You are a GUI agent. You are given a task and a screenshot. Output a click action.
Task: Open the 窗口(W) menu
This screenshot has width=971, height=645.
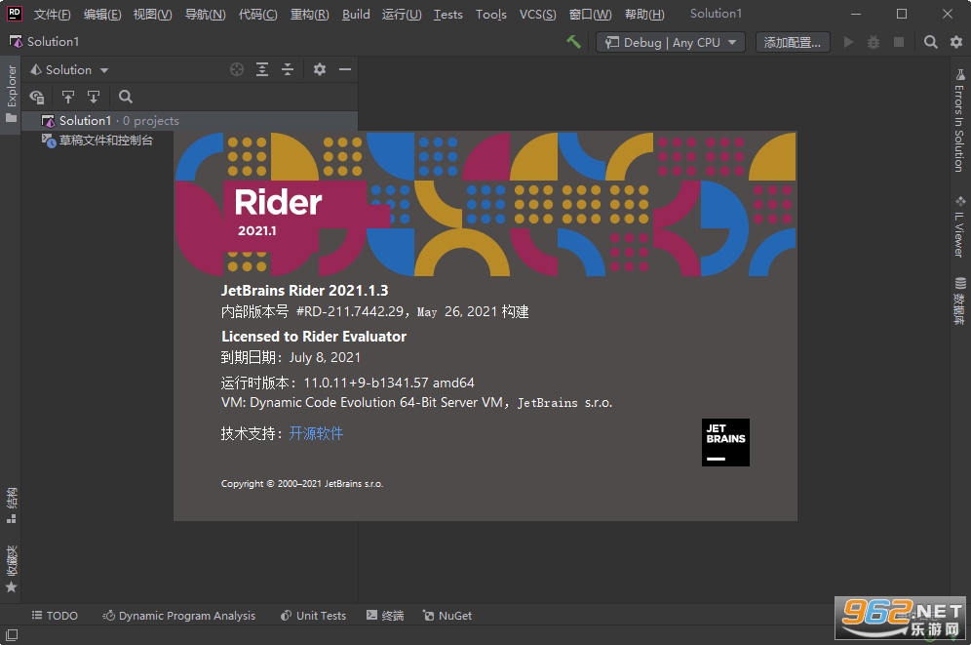pos(590,15)
